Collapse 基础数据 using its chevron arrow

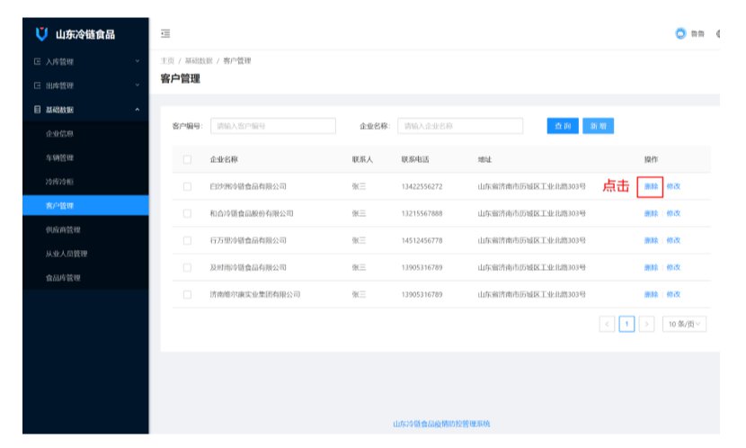coord(137,110)
